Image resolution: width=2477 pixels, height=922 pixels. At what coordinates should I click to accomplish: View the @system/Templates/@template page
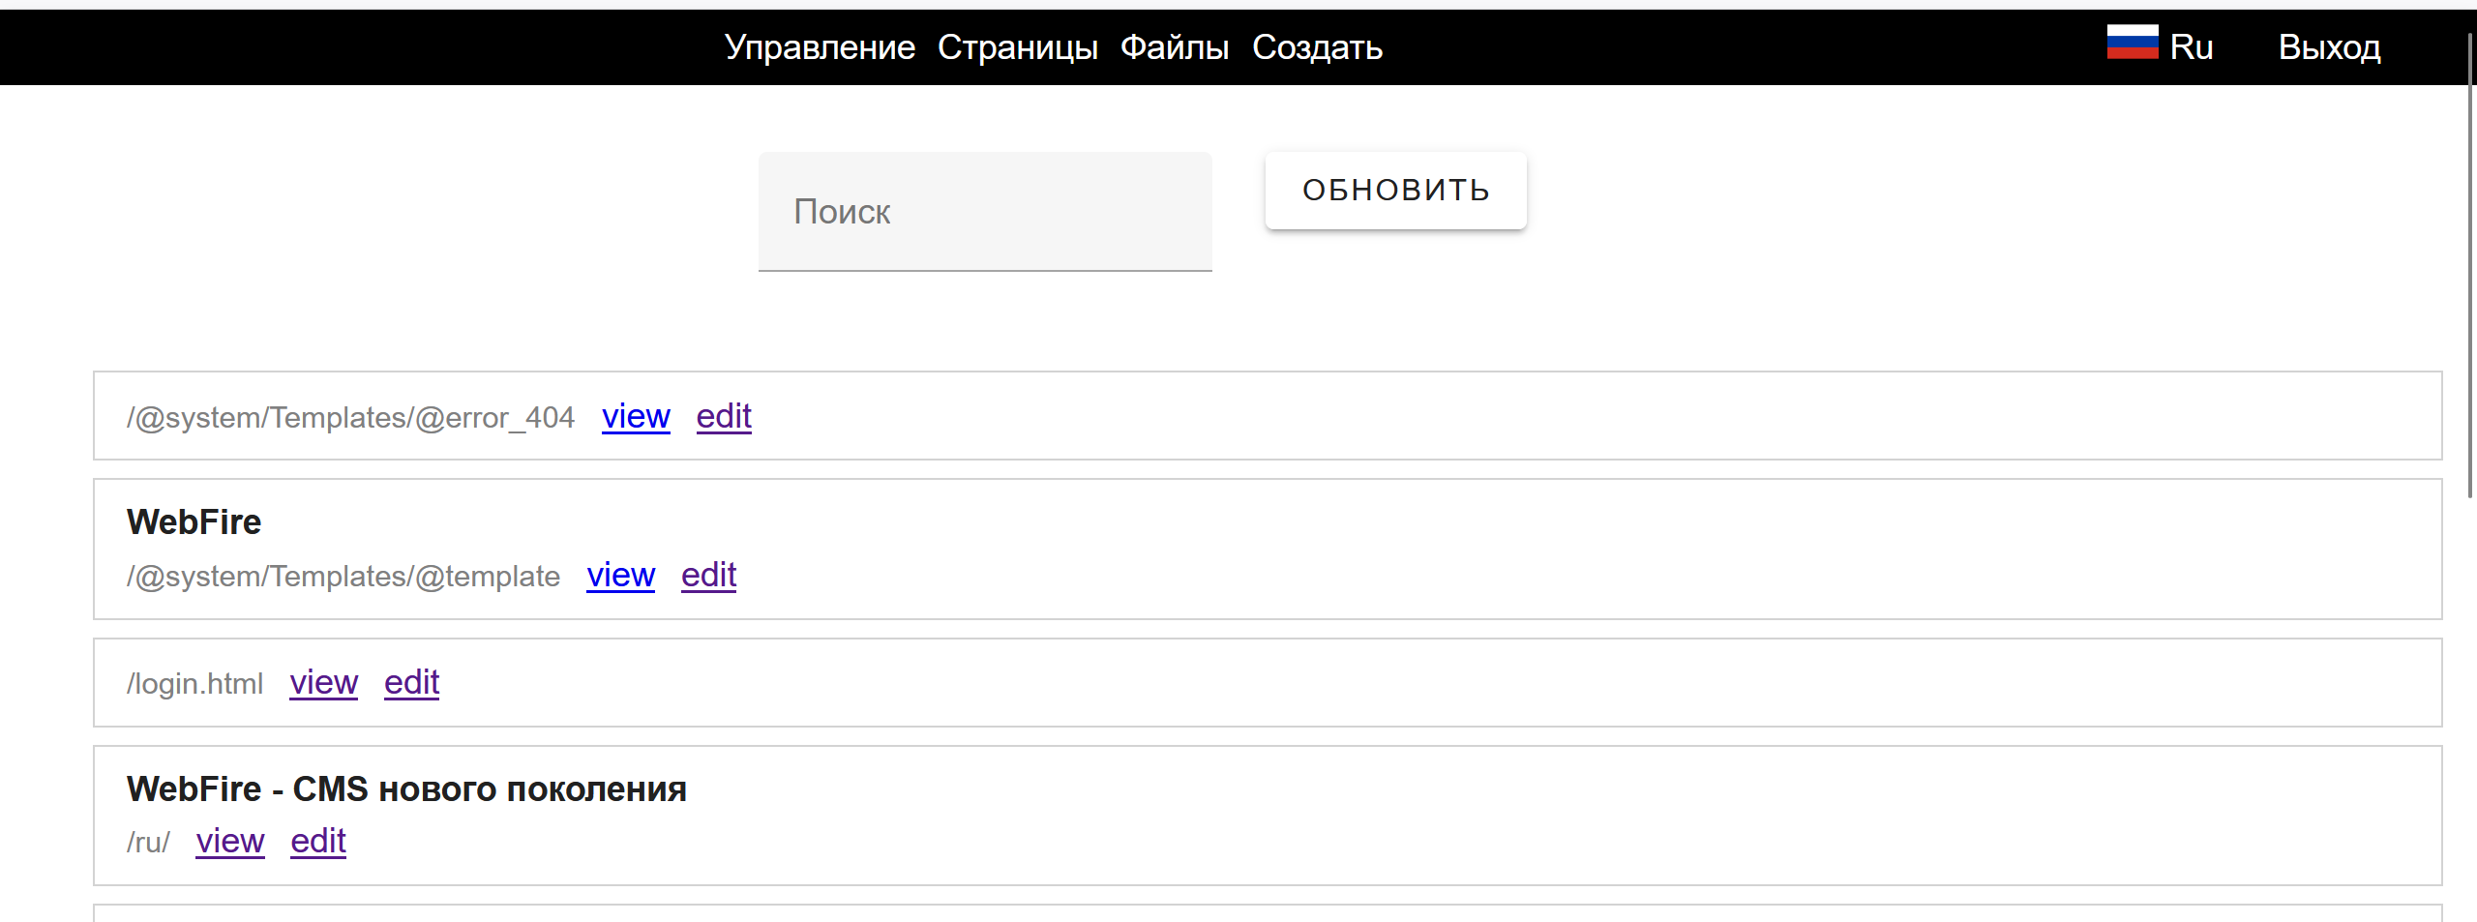(620, 576)
